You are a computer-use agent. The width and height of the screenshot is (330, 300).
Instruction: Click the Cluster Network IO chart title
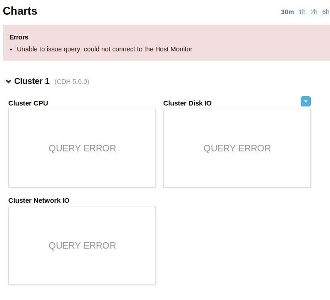(x=39, y=200)
